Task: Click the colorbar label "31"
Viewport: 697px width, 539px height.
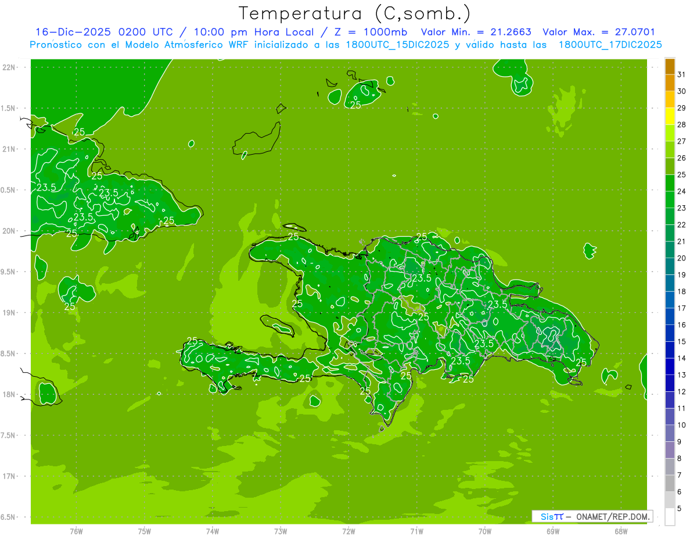Action: click(682, 74)
